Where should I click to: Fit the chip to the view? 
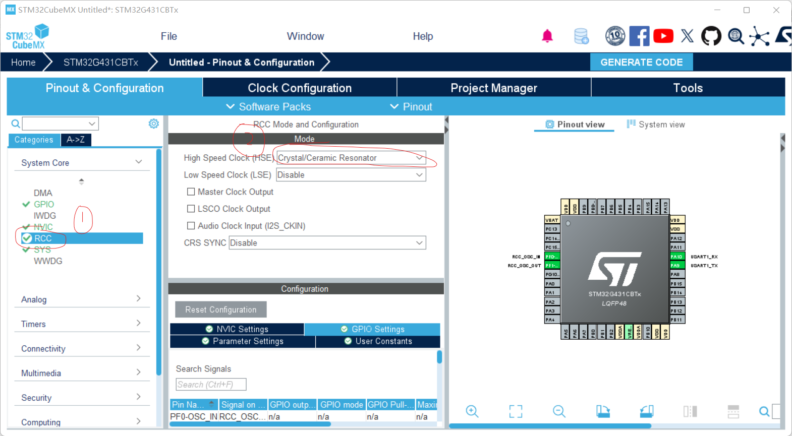coord(516,411)
